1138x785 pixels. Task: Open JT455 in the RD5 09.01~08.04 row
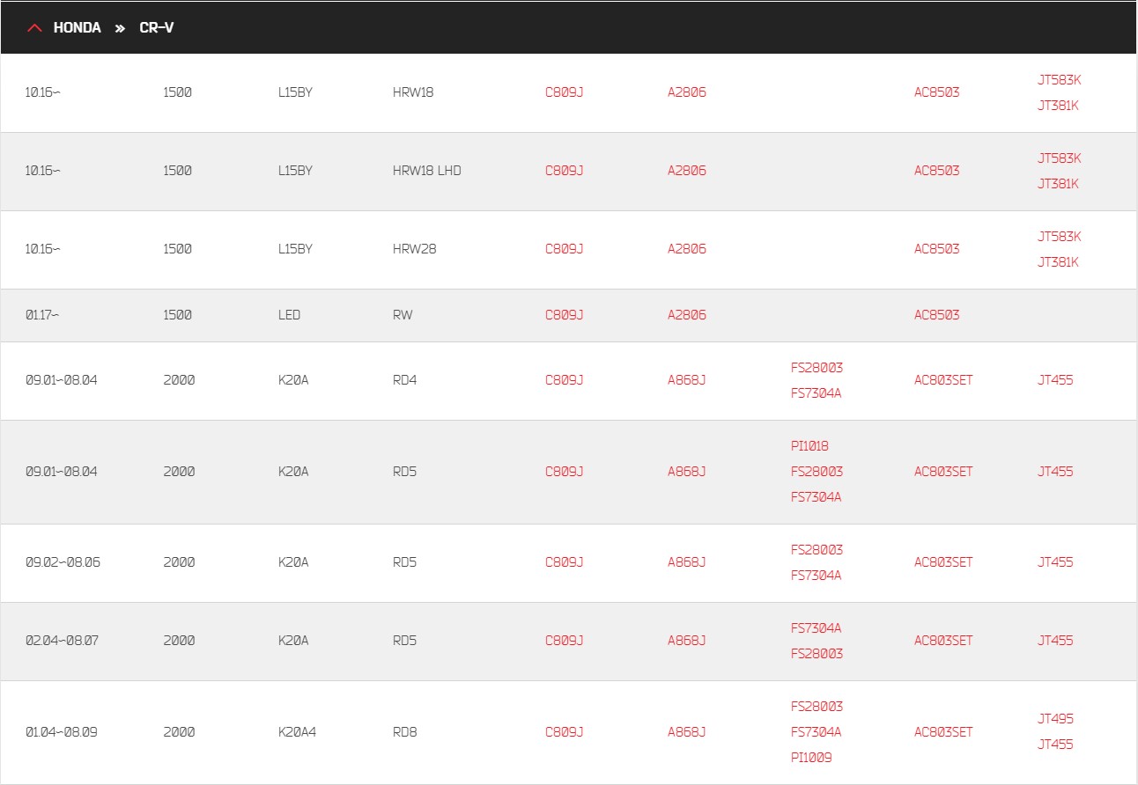click(1055, 472)
